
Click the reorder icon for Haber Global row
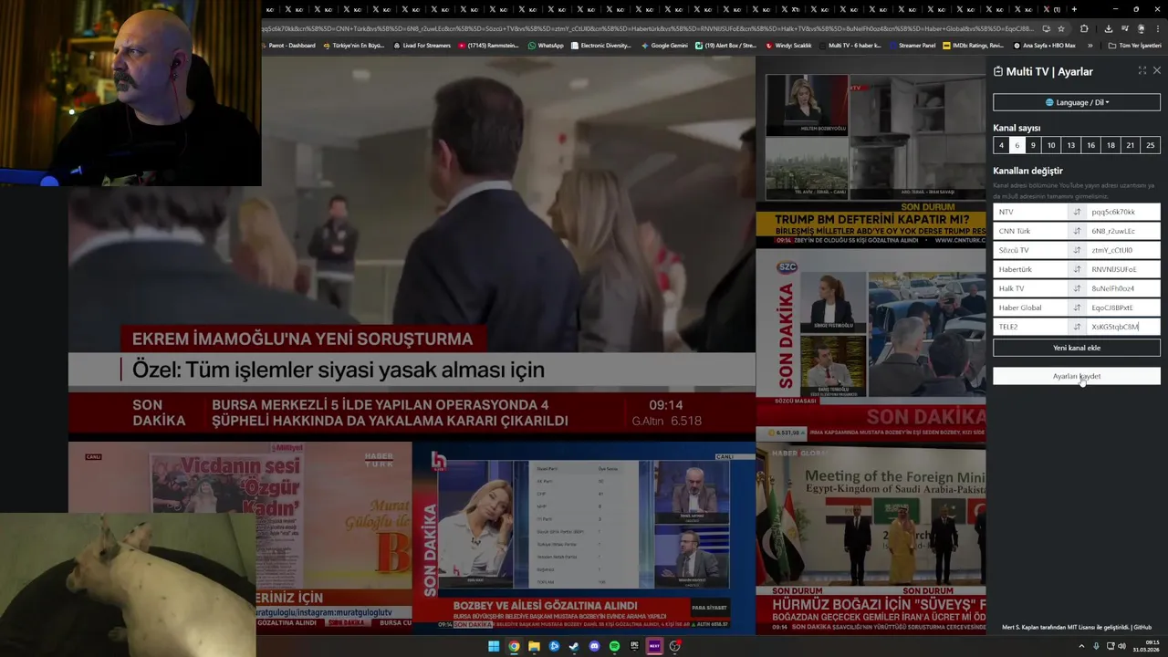[x=1077, y=308]
